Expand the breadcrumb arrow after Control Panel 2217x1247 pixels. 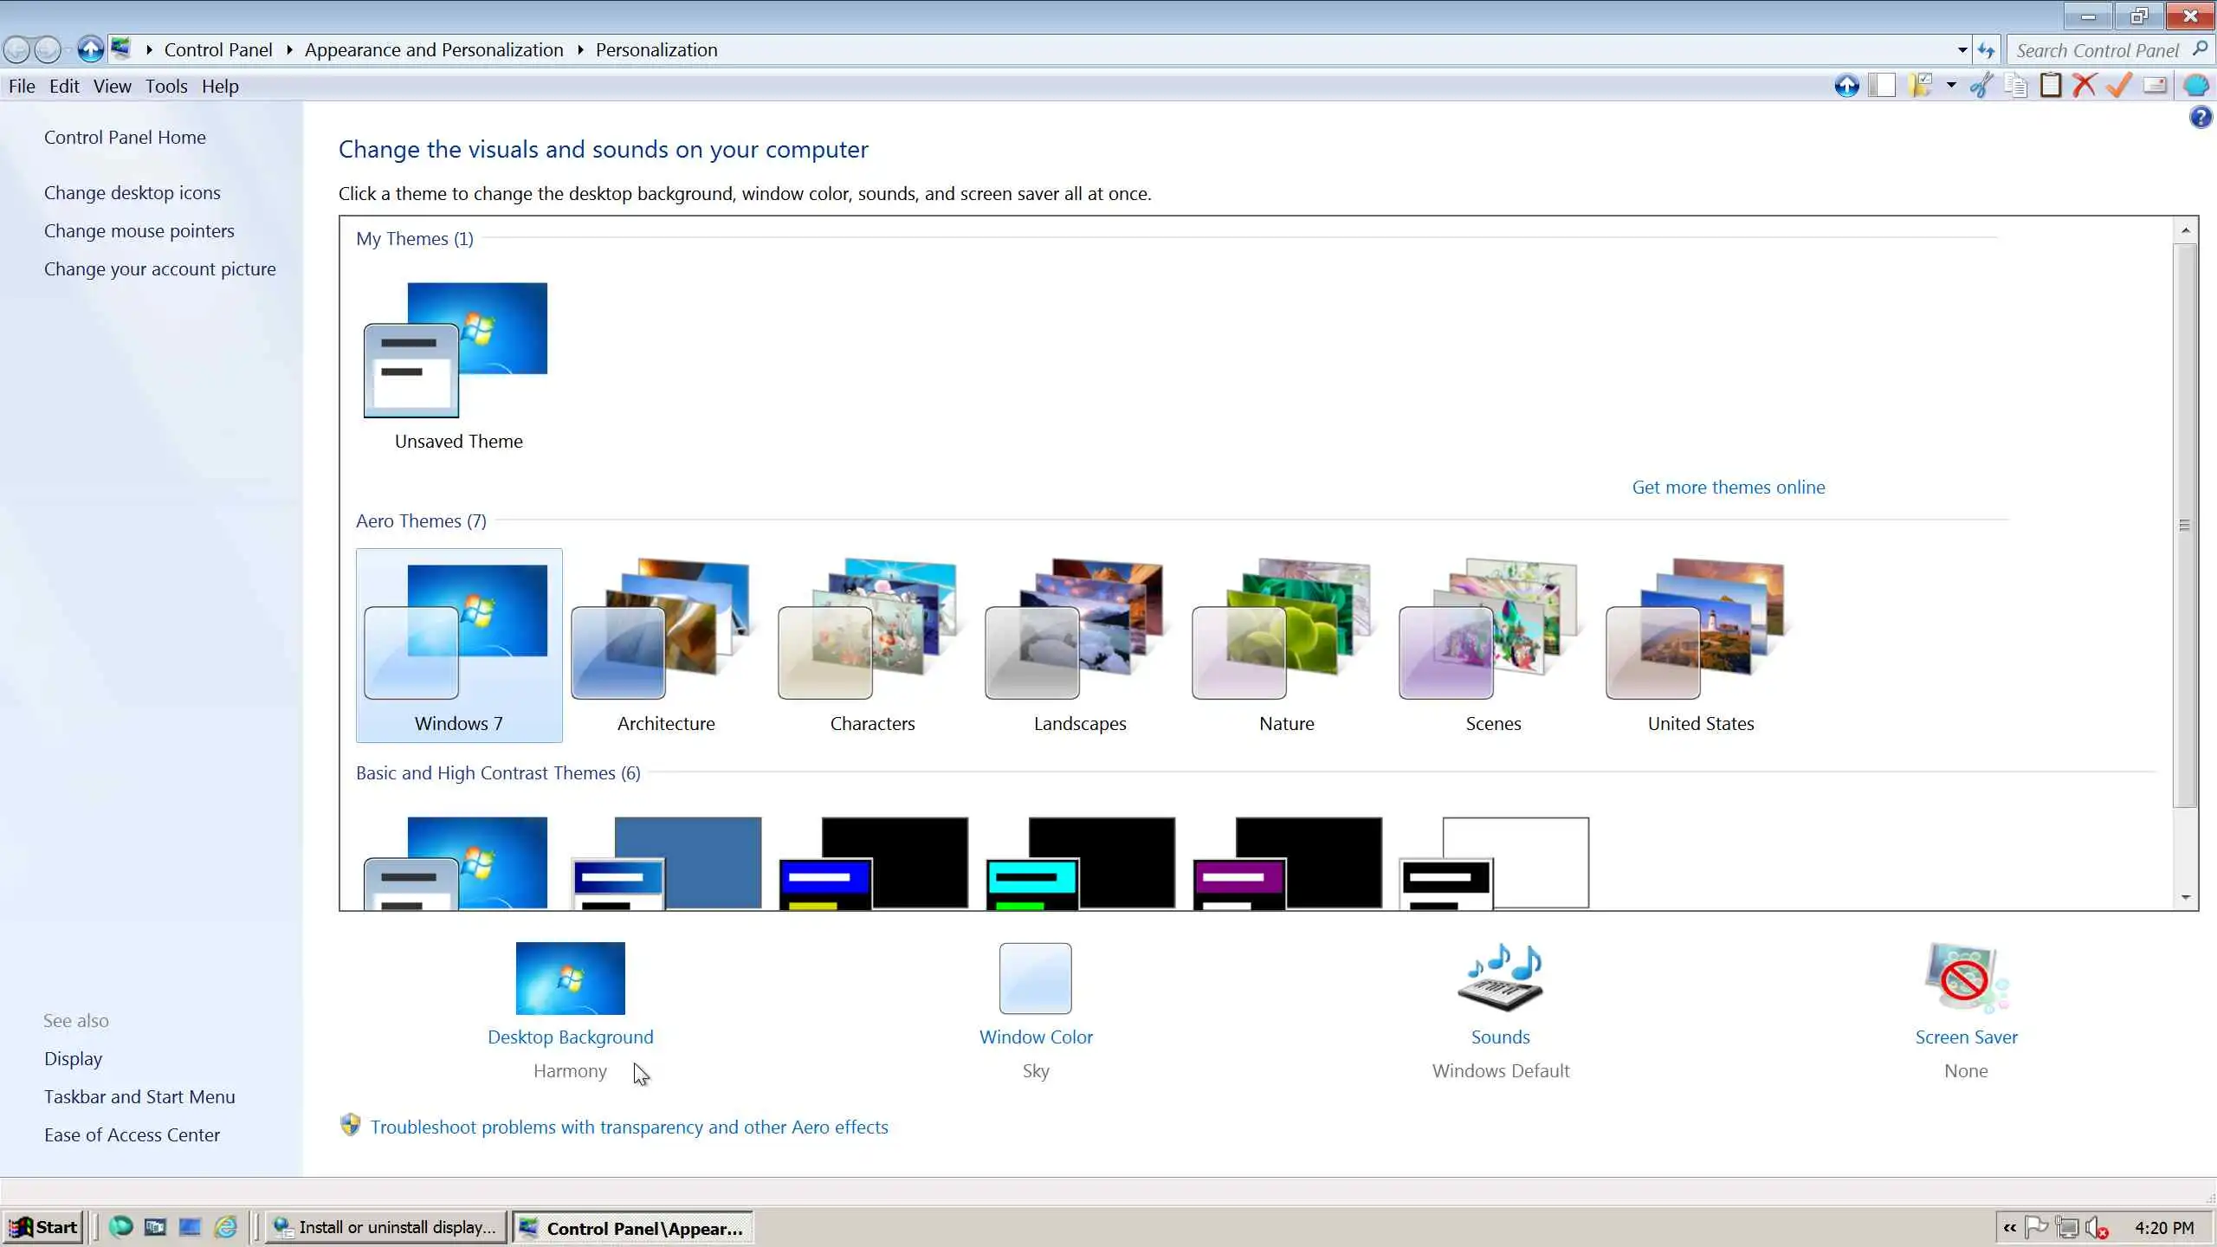(x=289, y=50)
